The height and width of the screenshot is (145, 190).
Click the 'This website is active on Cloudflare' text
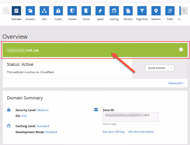click(31, 72)
